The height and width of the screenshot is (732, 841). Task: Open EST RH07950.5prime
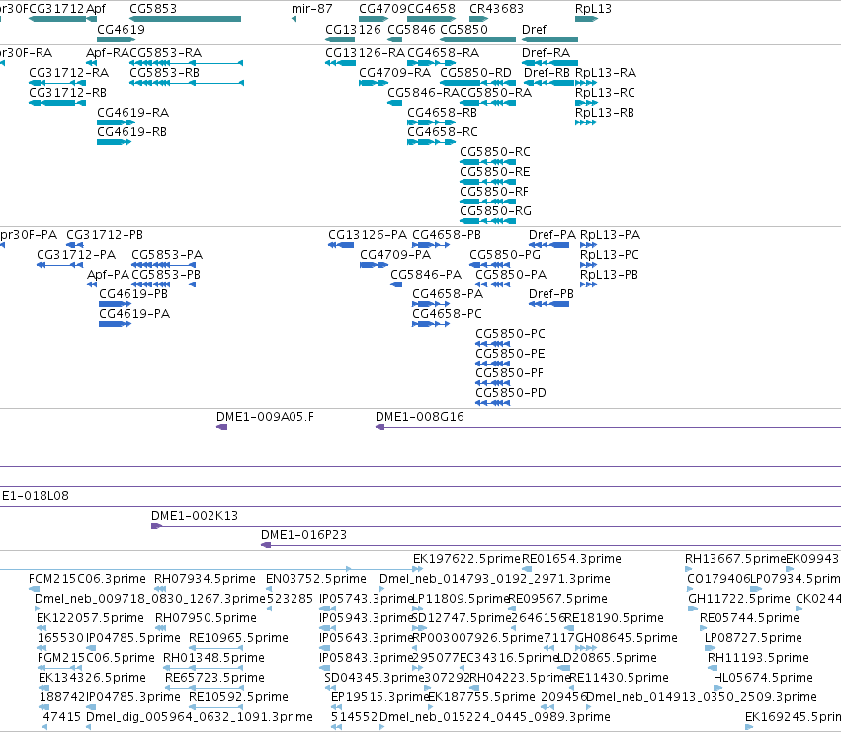coord(206,618)
